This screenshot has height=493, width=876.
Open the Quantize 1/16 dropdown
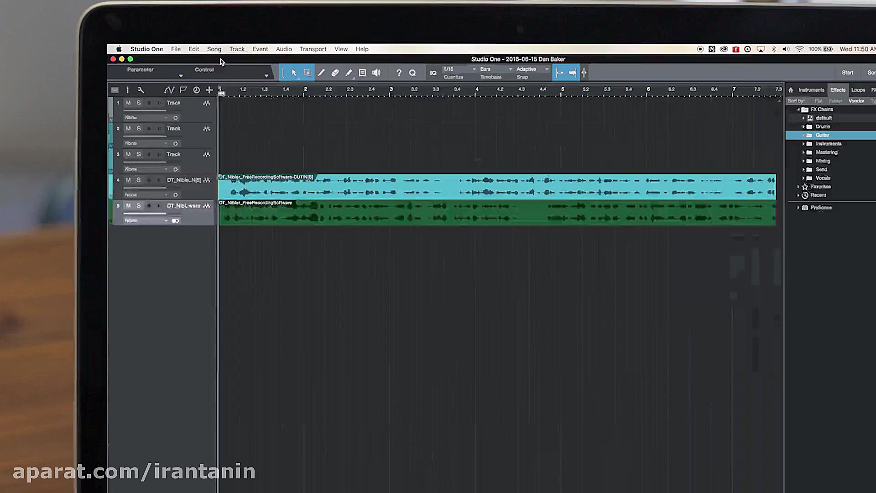tap(459, 69)
